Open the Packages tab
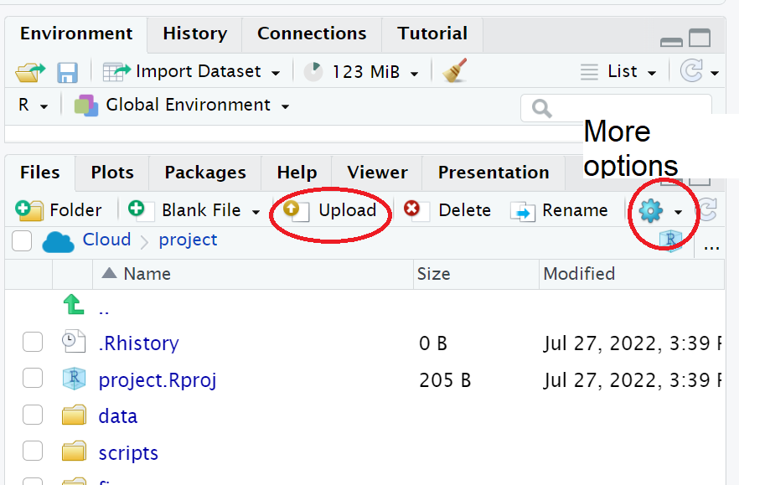 click(x=205, y=173)
